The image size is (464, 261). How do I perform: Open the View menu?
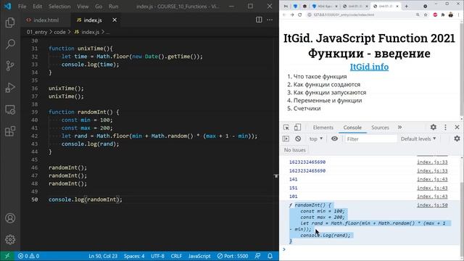pyautogui.click(x=83, y=7)
